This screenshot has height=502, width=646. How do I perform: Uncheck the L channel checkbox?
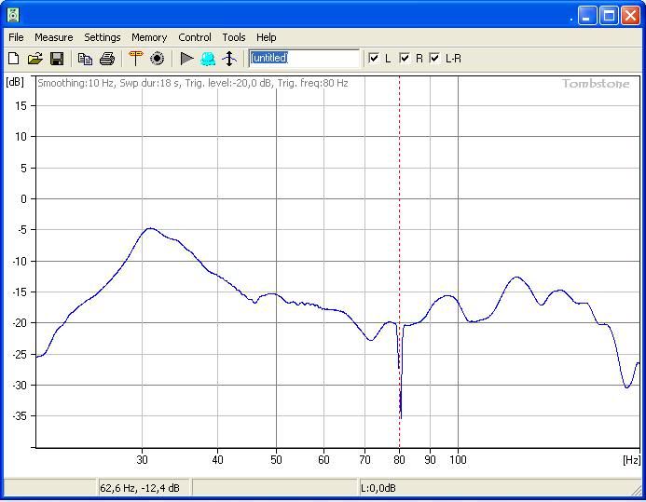click(x=374, y=59)
